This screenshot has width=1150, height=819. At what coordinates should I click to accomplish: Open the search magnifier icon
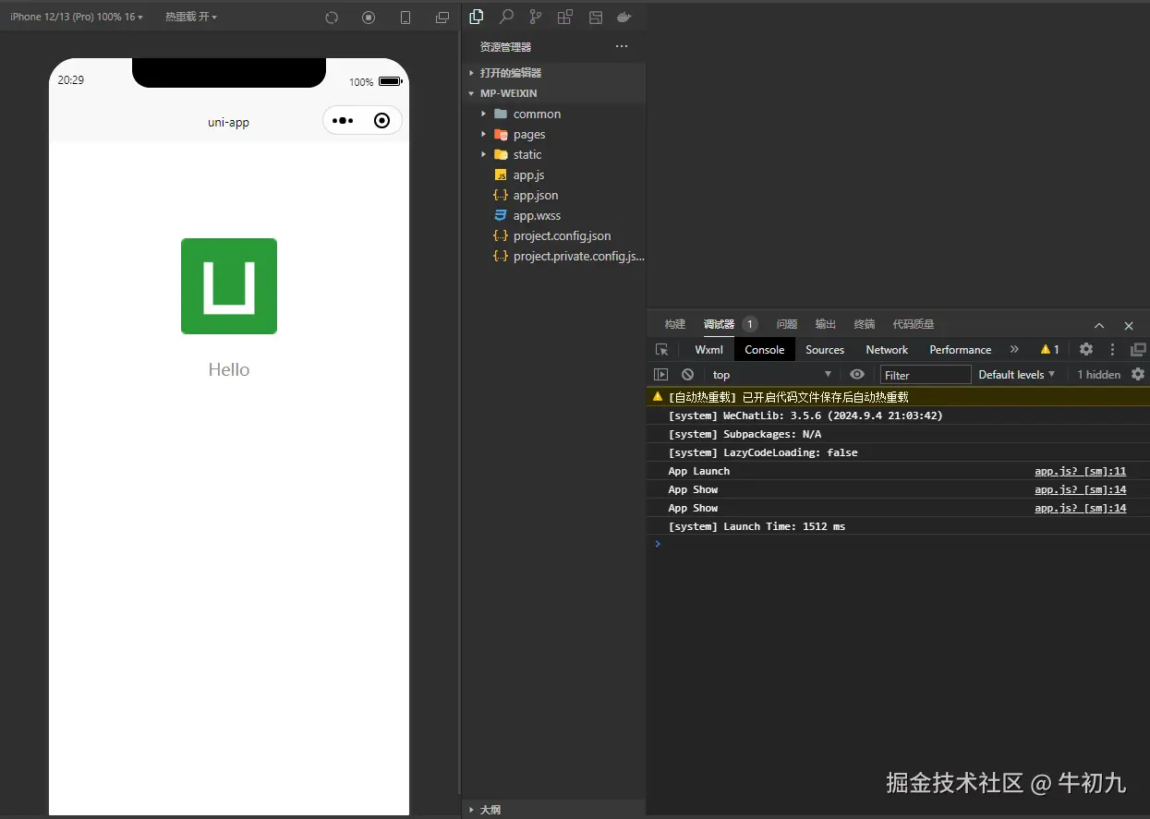click(x=506, y=17)
